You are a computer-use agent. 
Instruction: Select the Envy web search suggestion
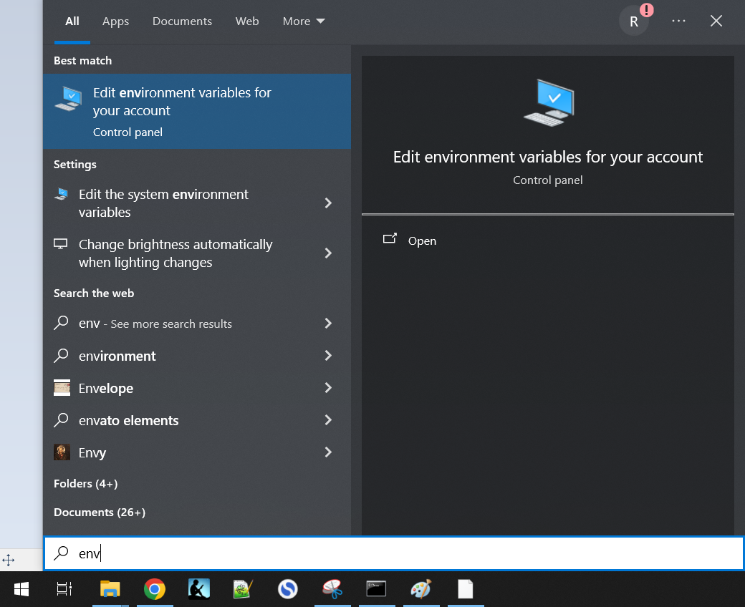[x=92, y=453]
